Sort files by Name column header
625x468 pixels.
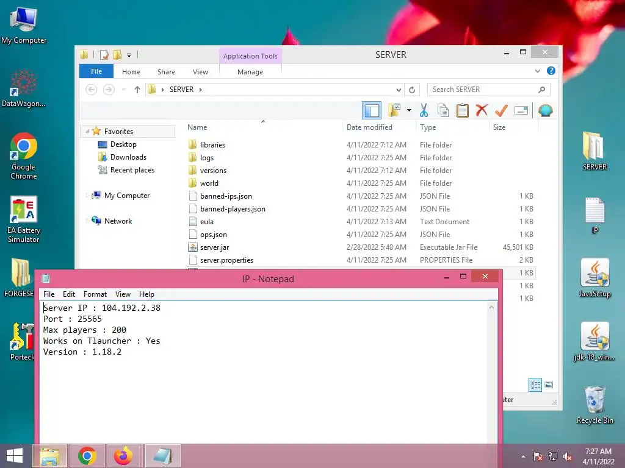pyautogui.click(x=263, y=127)
